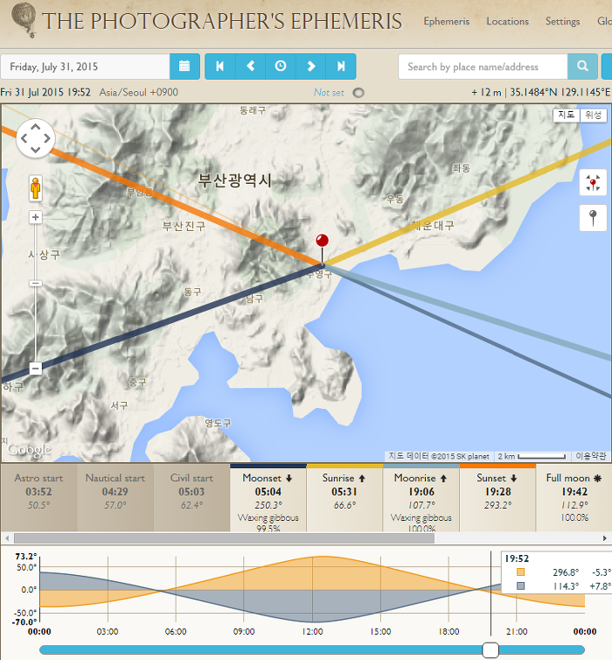Click the 이용약관 terms link
Image resolution: width=612 pixels, height=660 pixels.
tap(590, 456)
